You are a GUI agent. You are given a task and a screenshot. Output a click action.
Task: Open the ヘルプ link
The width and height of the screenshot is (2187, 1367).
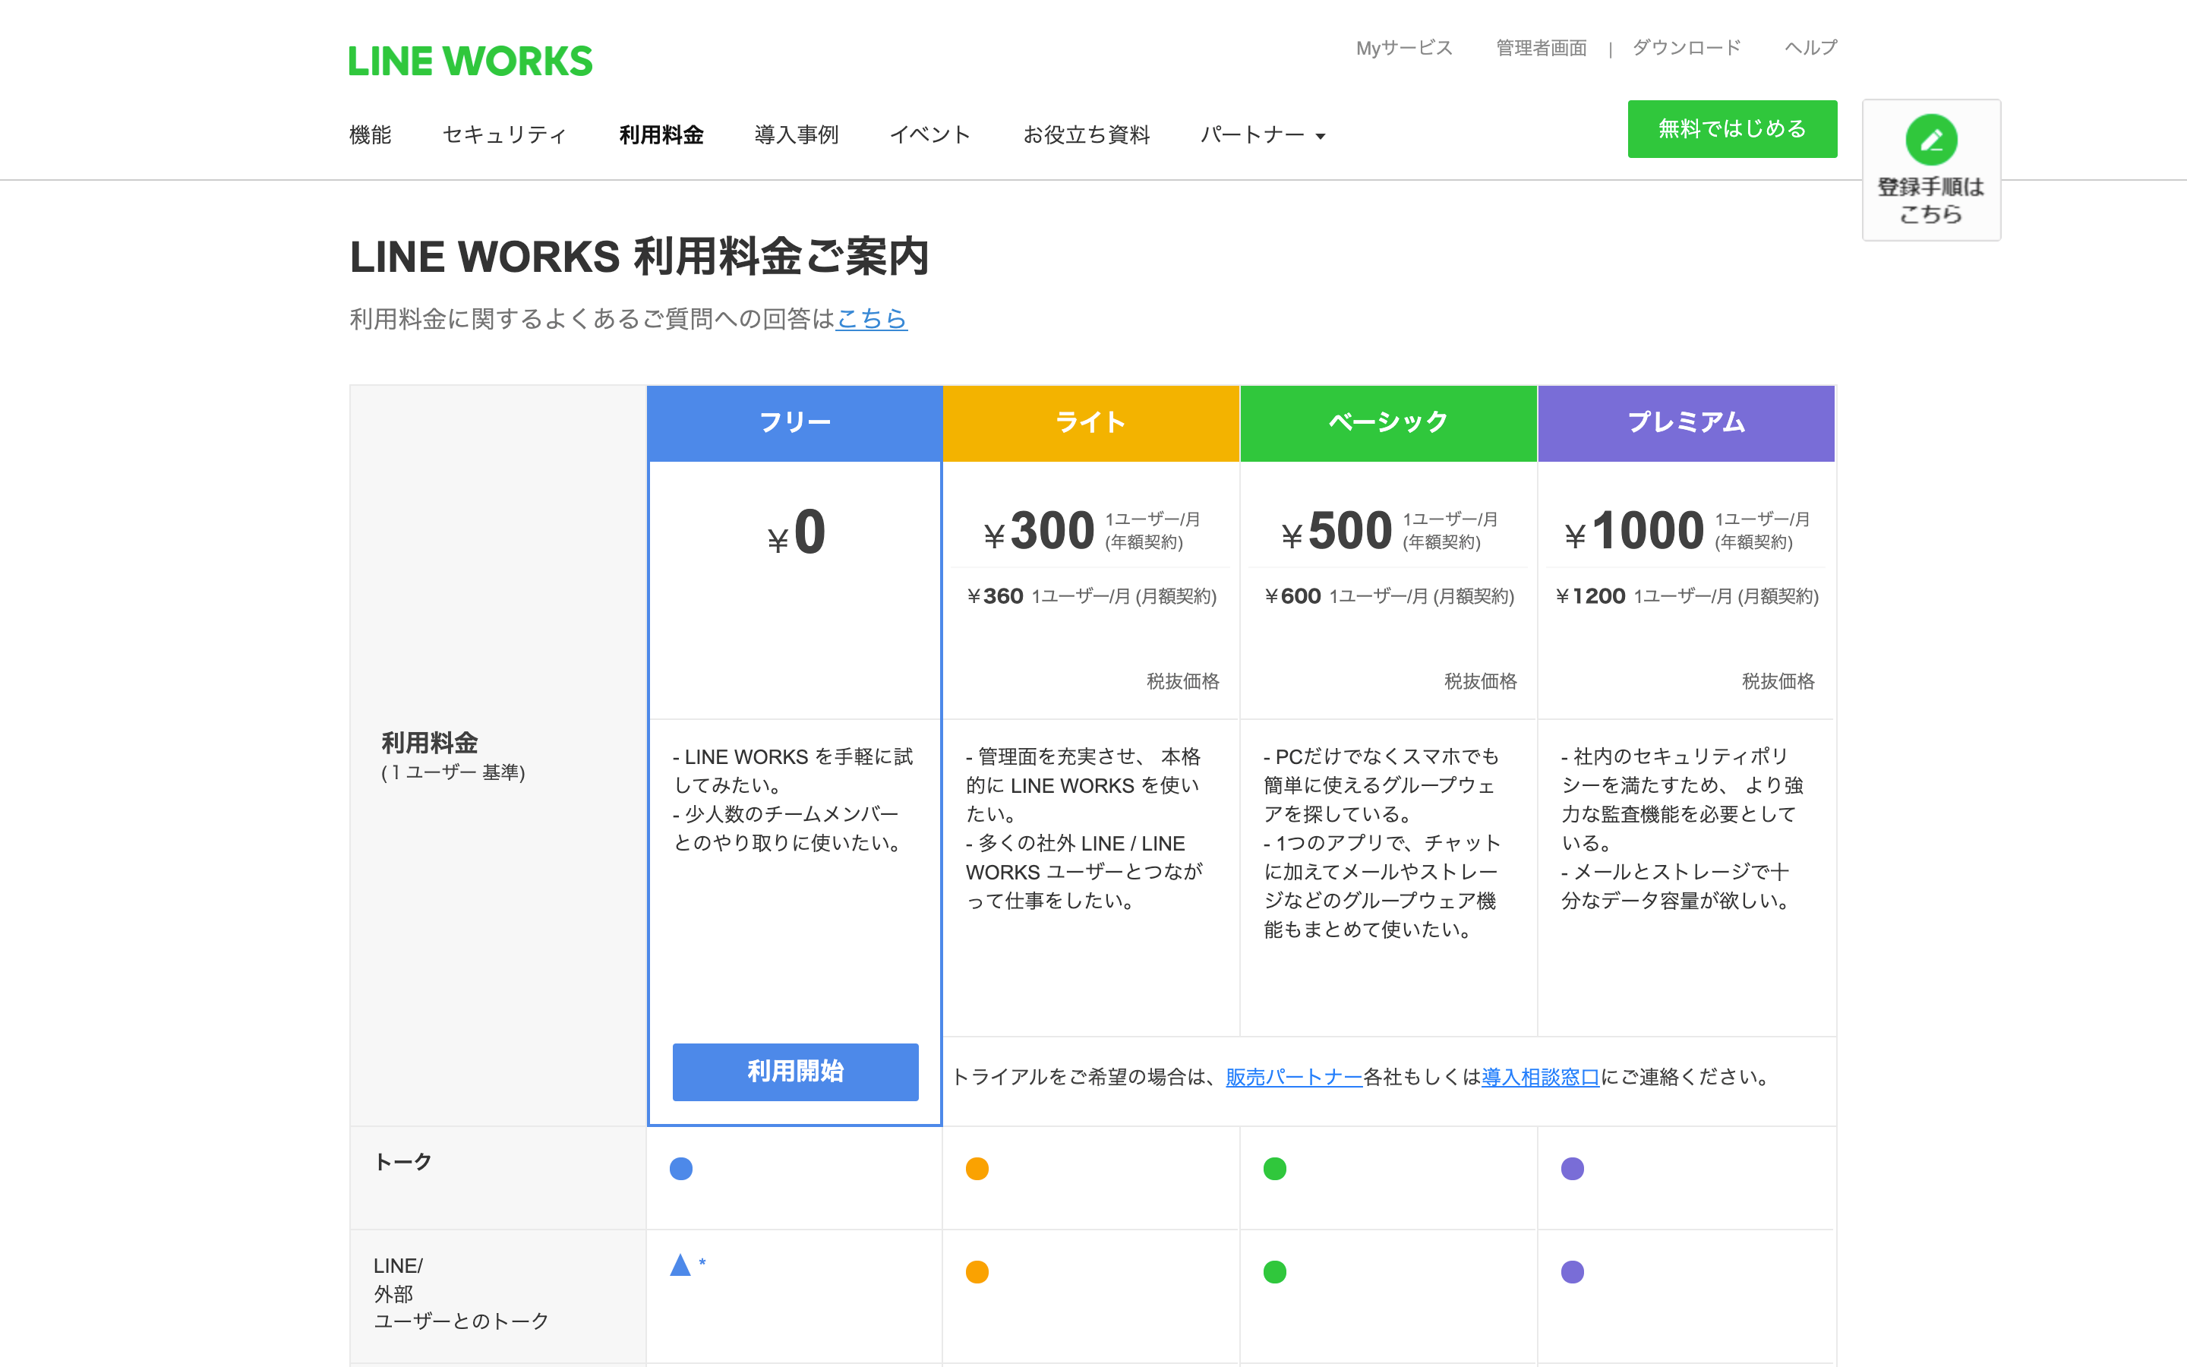pos(1810,48)
